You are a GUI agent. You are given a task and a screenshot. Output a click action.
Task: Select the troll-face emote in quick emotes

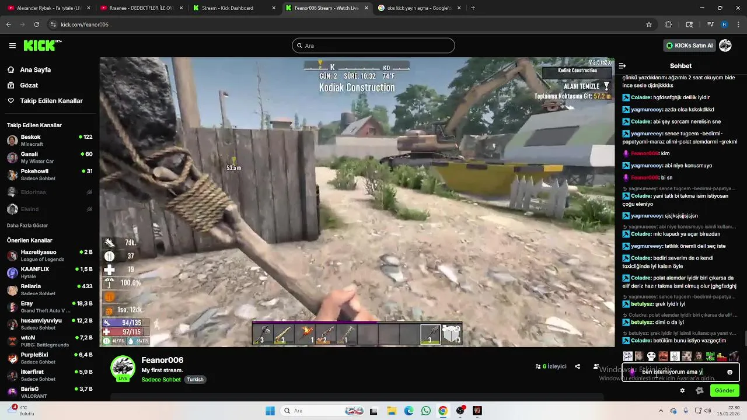(651, 356)
